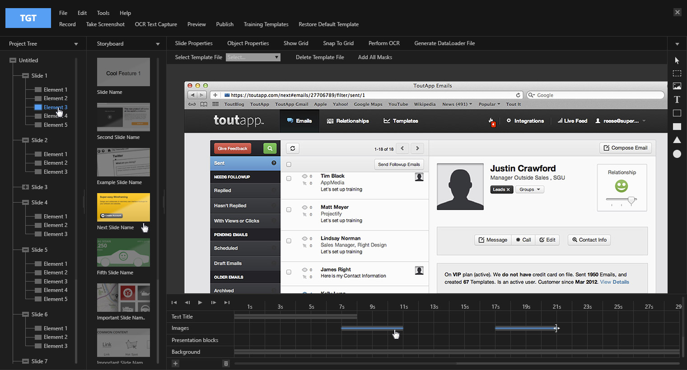Image resolution: width=687 pixels, height=370 pixels.
Task: Check the Tim Black email checkbox
Action: 289,179
